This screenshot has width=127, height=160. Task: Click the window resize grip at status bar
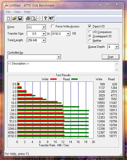pyautogui.click(x=121, y=154)
